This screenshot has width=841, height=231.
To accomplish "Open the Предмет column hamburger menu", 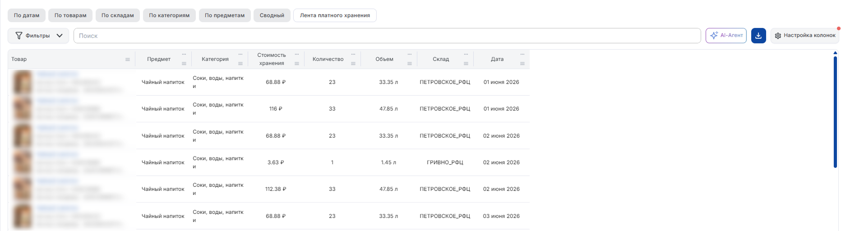I will coord(184,64).
